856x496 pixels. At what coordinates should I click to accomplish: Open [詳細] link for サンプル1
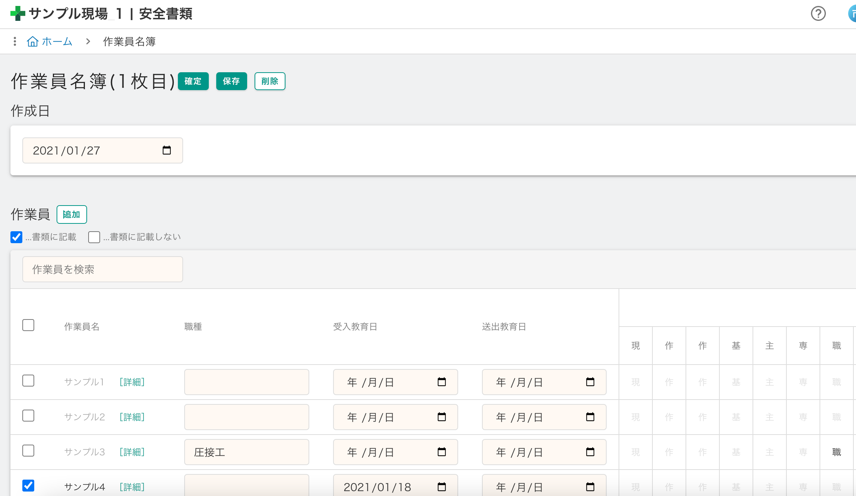click(x=132, y=382)
